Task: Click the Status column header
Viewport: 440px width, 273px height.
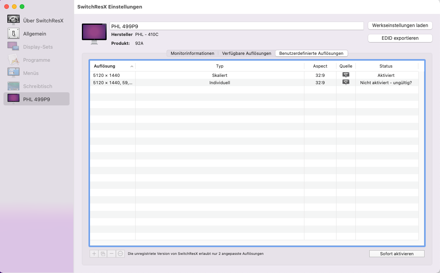Action: (386, 66)
